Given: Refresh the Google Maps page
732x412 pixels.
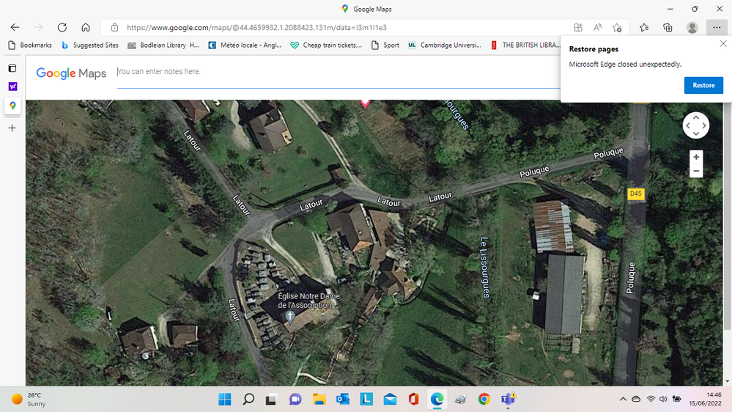Looking at the screenshot, I should pos(62,28).
